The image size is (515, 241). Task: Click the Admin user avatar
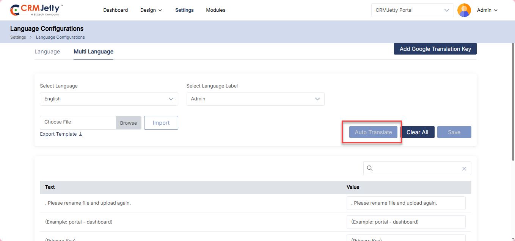pyautogui.click(x=464, y=10)
